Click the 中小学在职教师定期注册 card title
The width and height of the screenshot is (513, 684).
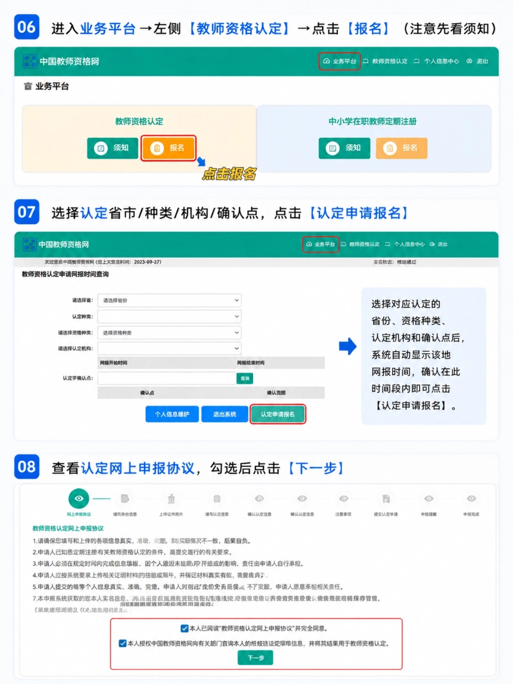click(x=373, y=121)
